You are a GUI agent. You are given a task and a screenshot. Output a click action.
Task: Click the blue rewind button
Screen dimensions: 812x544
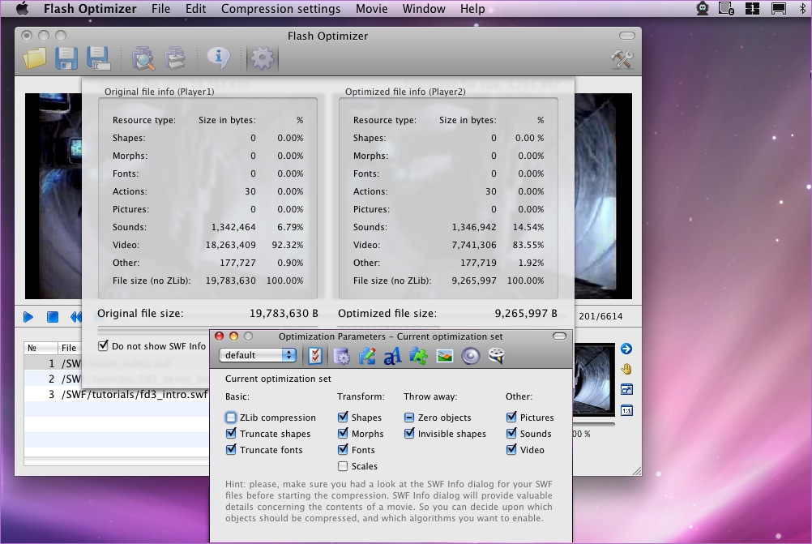pyautogui.click(x=76, y=316)
